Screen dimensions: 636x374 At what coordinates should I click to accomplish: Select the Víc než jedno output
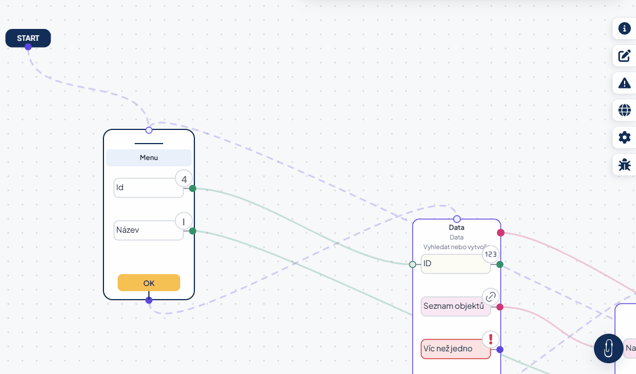(455, 349)
